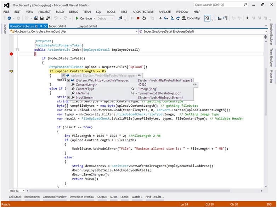Open the FILE menu
This screenshot has width=277, height=208.
point(6,12)
